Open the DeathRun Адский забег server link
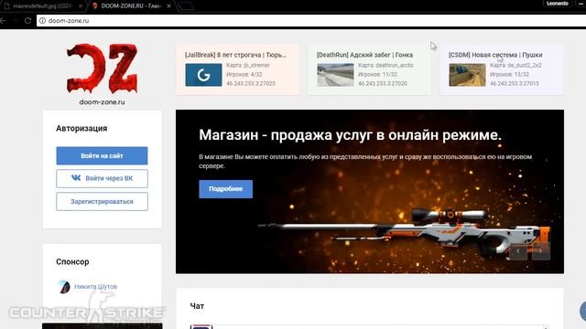Viewport: 586px width, 329px height. pyautogui.click(x=364, y=55)
